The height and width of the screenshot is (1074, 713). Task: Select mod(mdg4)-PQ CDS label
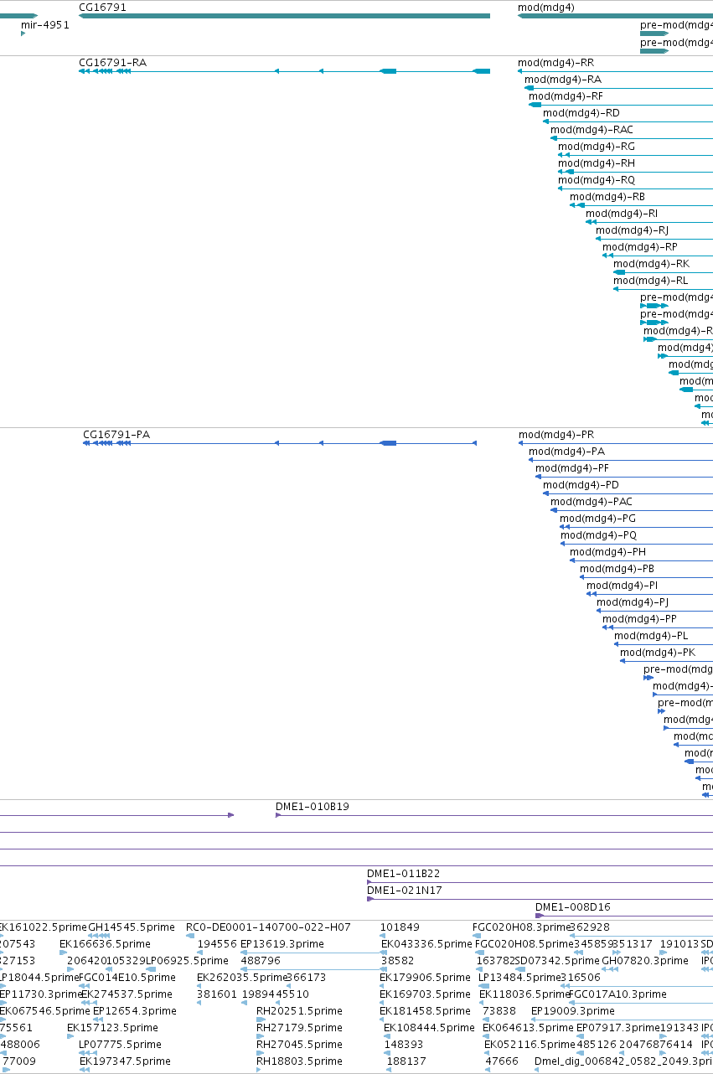598,535
